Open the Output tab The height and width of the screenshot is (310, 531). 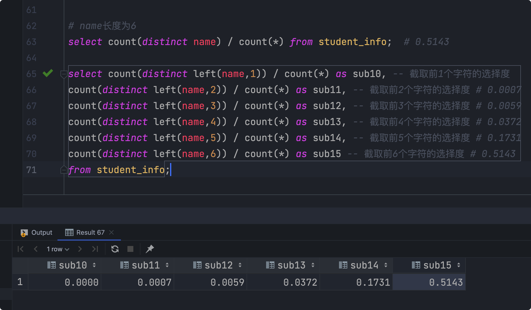pos(36,233)
